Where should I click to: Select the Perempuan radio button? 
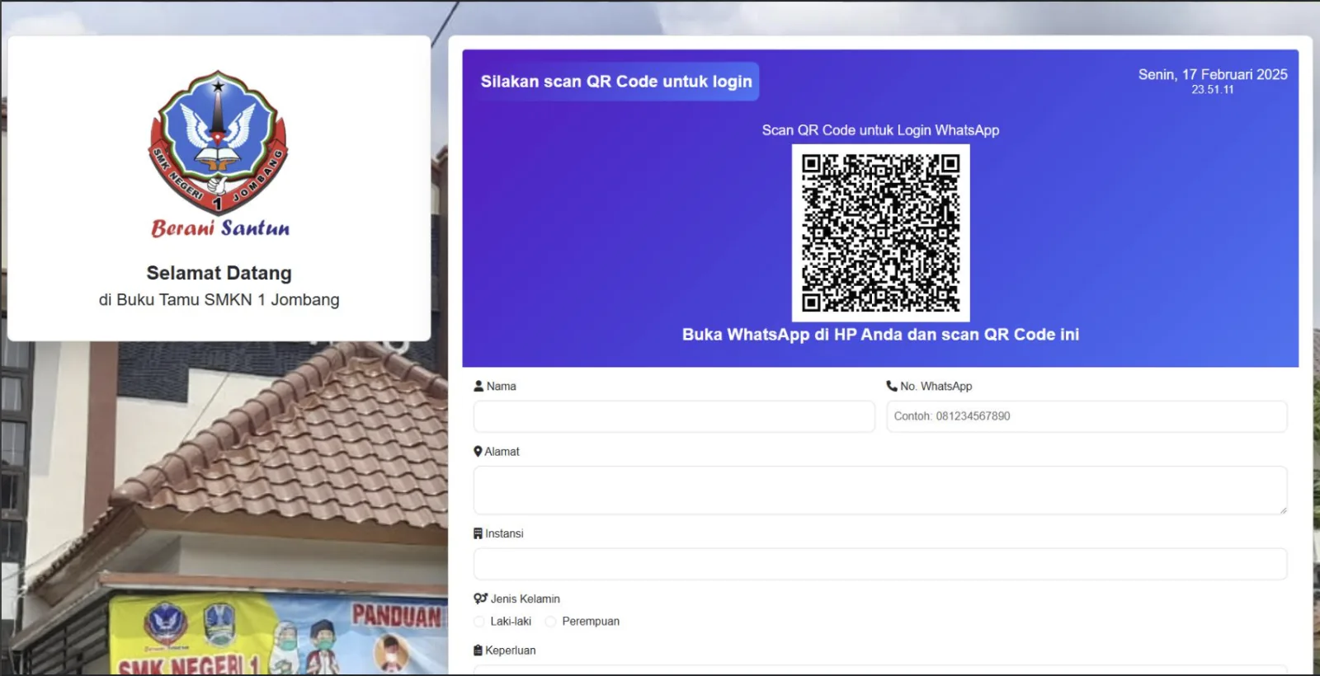(x=551, y=622)
